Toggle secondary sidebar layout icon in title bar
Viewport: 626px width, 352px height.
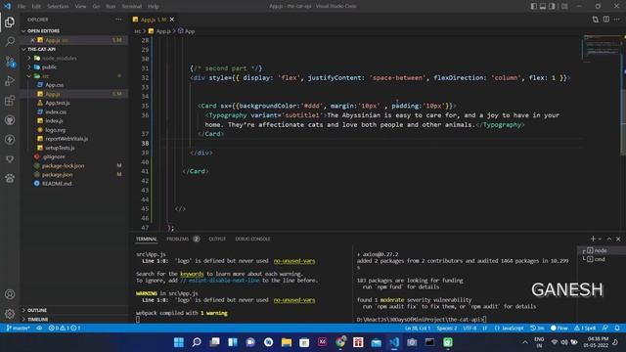552,6
